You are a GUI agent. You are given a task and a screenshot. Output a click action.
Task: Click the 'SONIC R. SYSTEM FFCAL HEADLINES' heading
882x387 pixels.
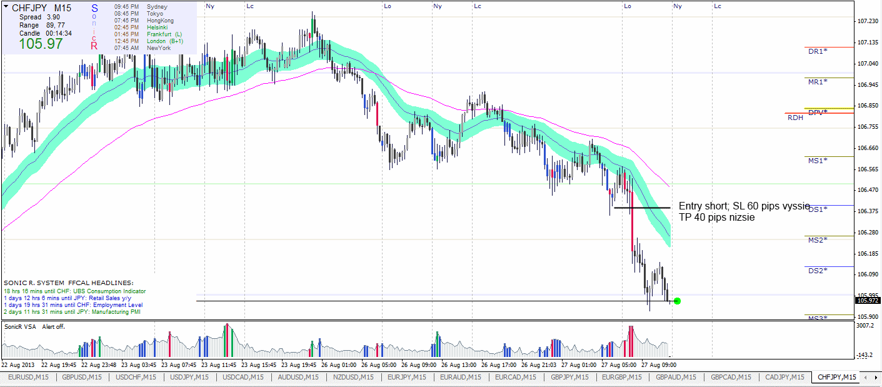click(x=69, y=283)
